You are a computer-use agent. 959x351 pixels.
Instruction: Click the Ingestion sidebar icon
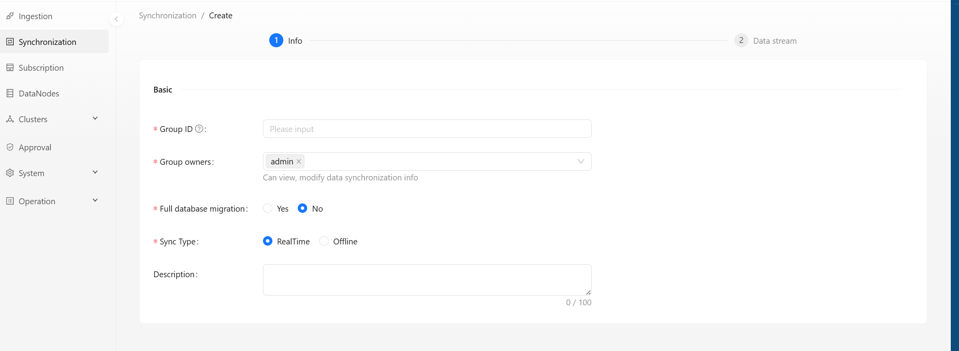(10, 16)
